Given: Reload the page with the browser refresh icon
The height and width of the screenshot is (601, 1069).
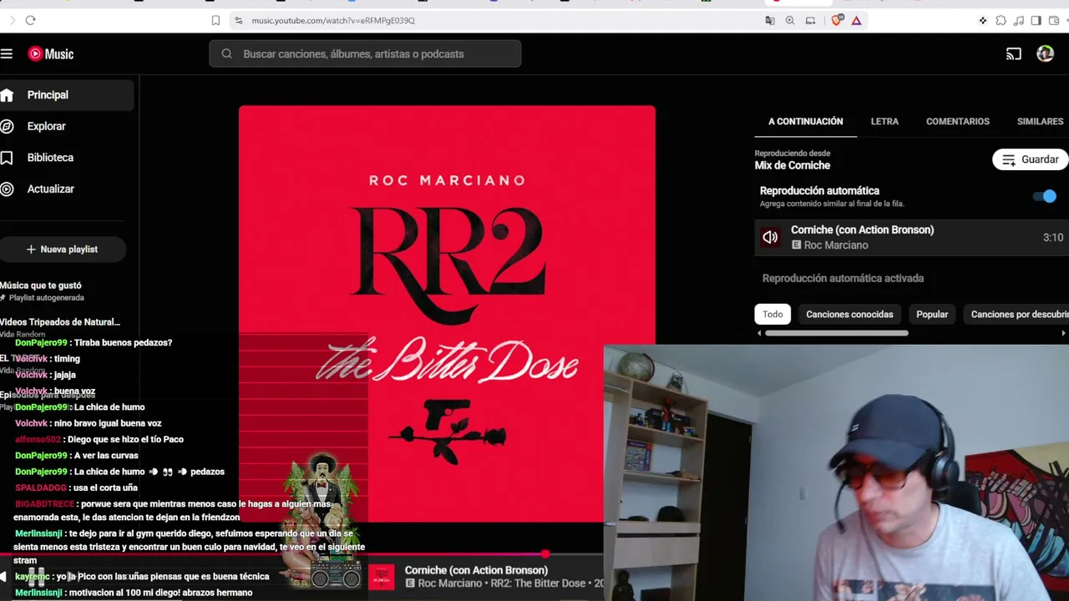Looking at the screenshot, I should tap(30, 20).
